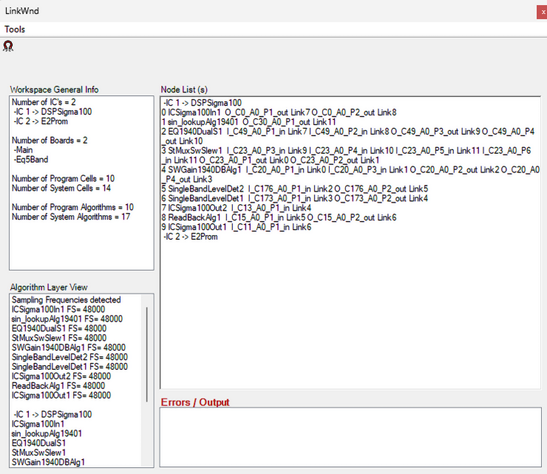Select 'Number of System Algorithms = 17' line
This screenshot has height=474, width=547.
click(72, 217)
